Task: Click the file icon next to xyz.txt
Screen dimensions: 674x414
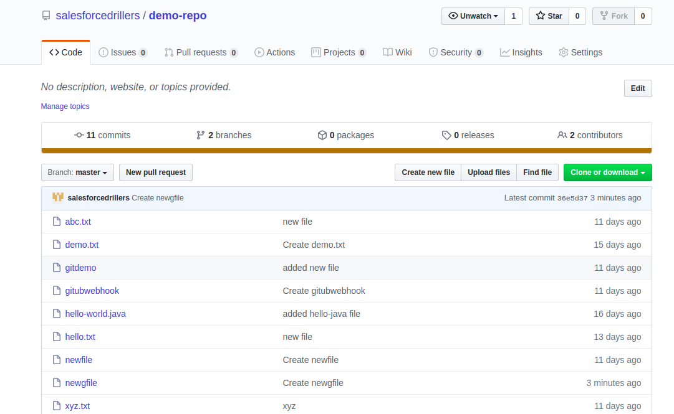Action: (57, 406)
